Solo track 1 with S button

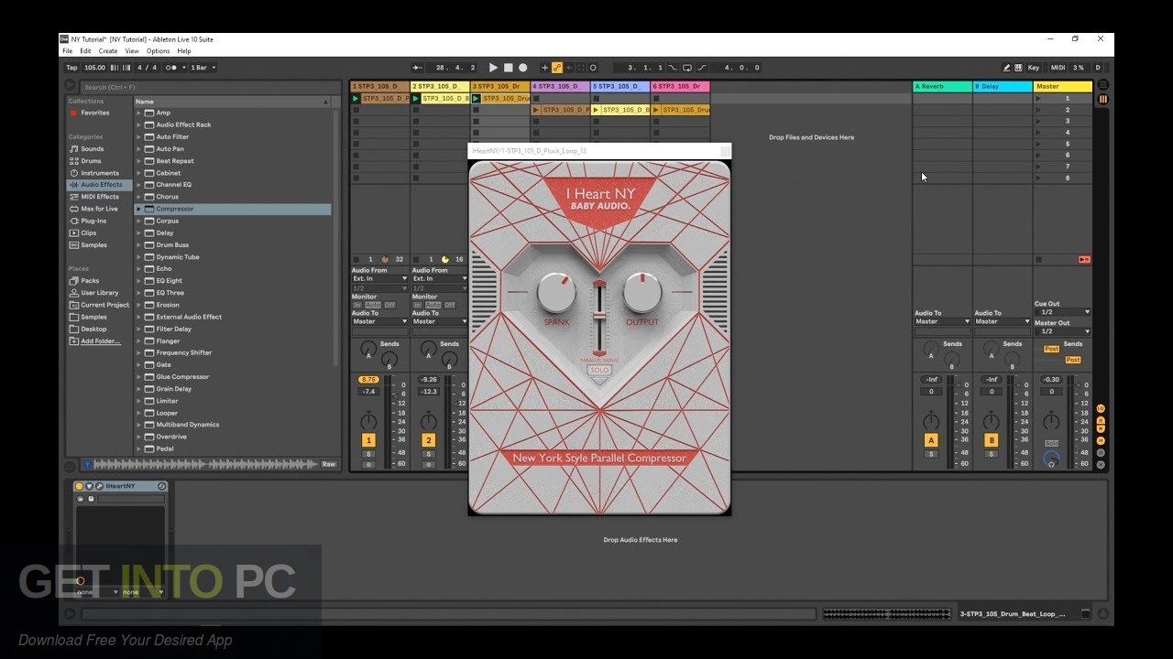tap(368, 454)
